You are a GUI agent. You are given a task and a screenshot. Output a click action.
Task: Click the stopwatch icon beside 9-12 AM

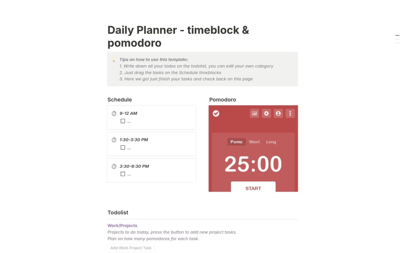[x=114, y=113]
